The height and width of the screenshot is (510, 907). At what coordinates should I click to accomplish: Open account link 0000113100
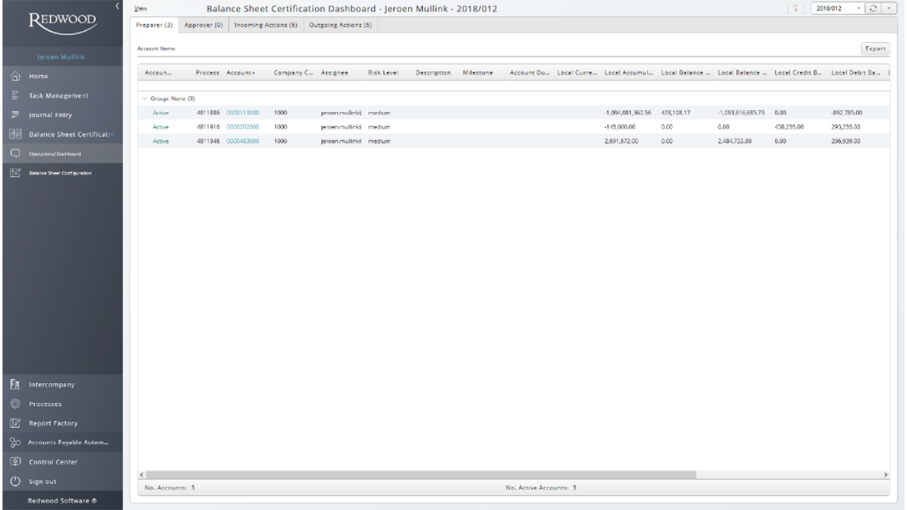tap(243, 112)
